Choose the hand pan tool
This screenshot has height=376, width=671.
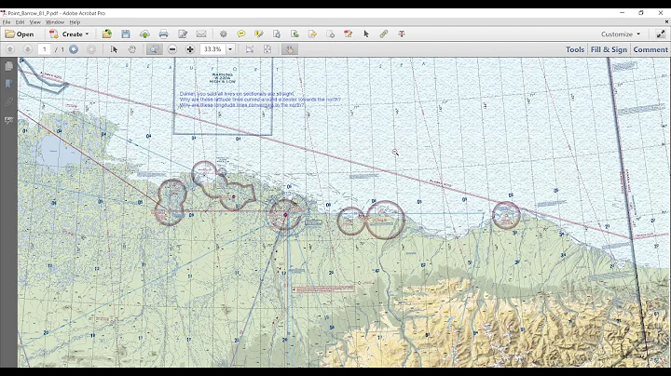pyautogui.click(x=131, y=49)
